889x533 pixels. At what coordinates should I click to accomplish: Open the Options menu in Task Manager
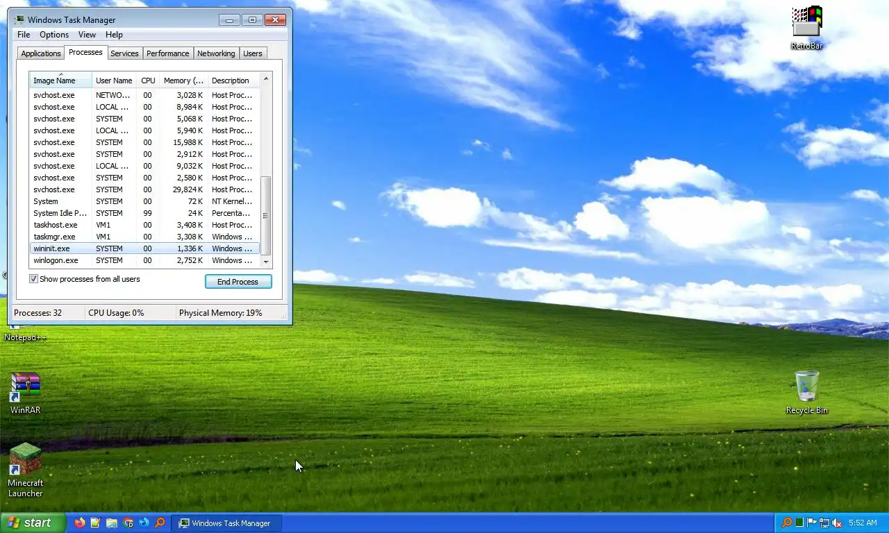coord(54,35)
